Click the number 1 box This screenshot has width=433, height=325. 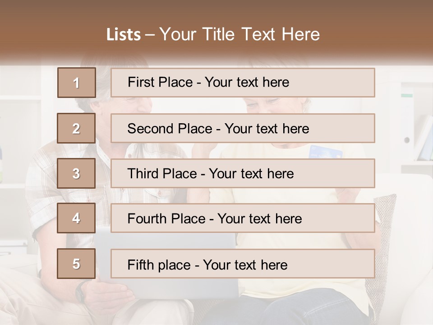(77, 83)
